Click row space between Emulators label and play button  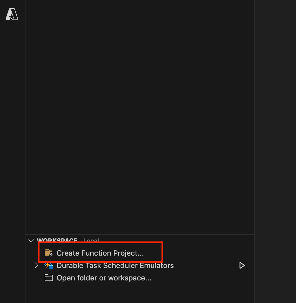click(x=205, y=265)
